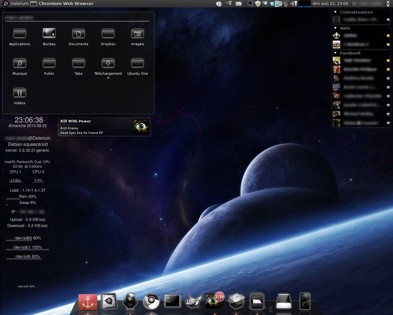The width and height of the screenshot is (393, 315).
Task: Collapse the Amis contact group
Action: click(x=335, y=28)
